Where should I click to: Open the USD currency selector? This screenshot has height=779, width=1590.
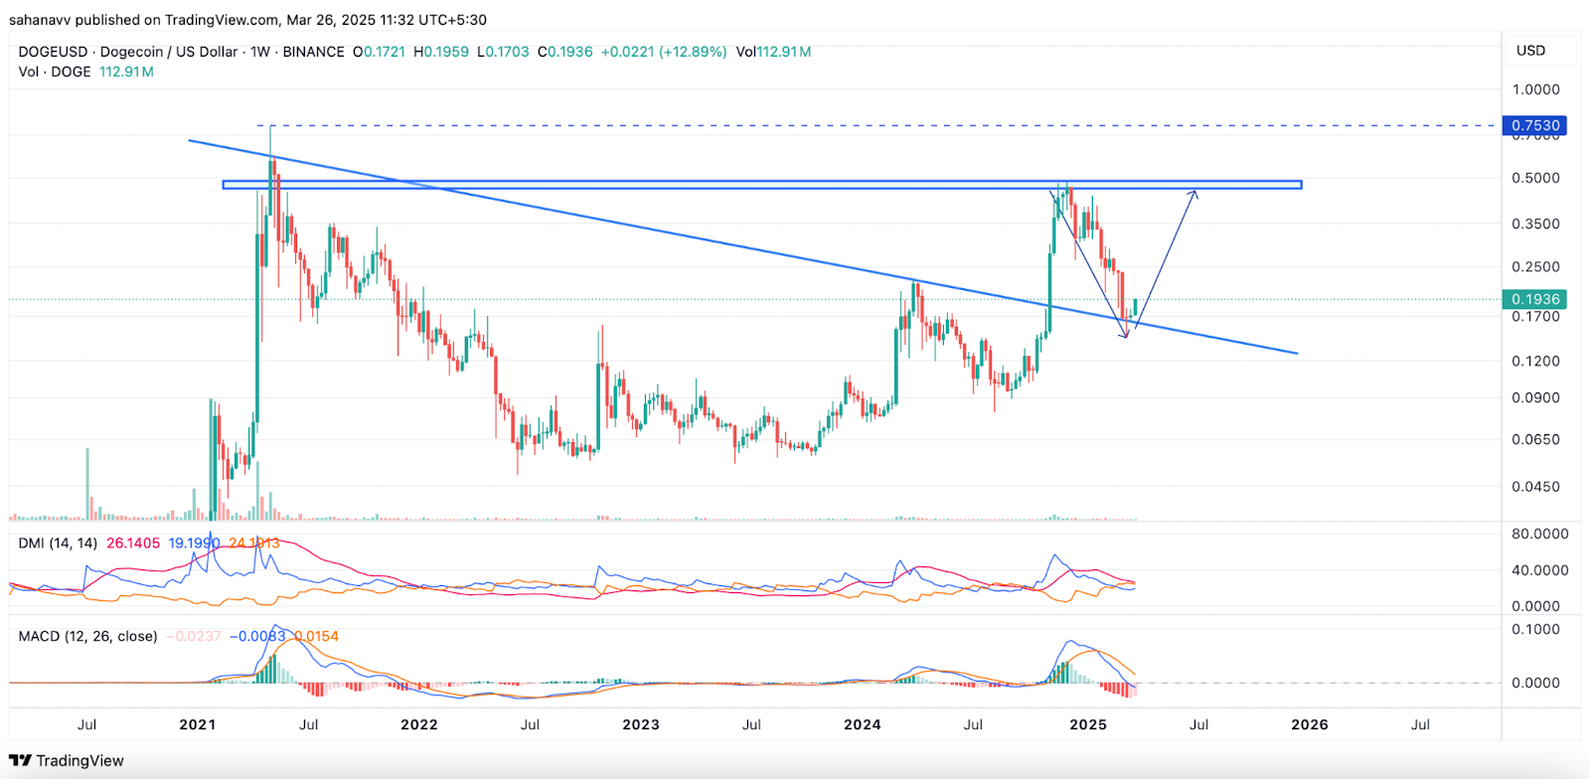(1530, 51)
